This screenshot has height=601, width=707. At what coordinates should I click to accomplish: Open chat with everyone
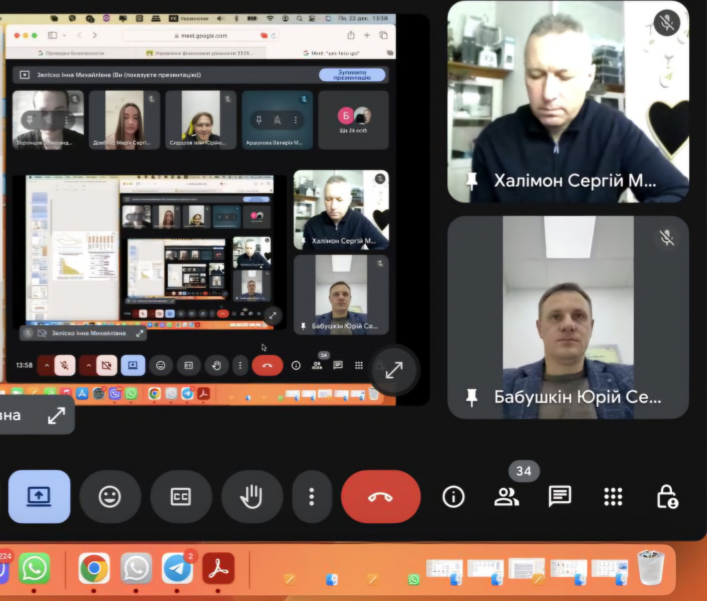(x=560, y=496)
